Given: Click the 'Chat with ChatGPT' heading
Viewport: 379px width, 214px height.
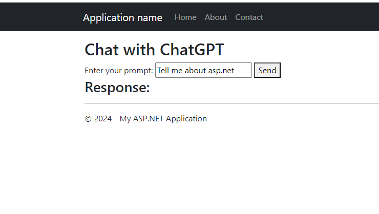Looking at the screenshot, I should (154, 50).
